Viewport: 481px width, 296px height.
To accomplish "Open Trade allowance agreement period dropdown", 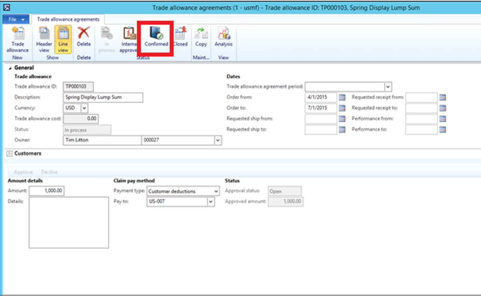I will coord(388,86).
